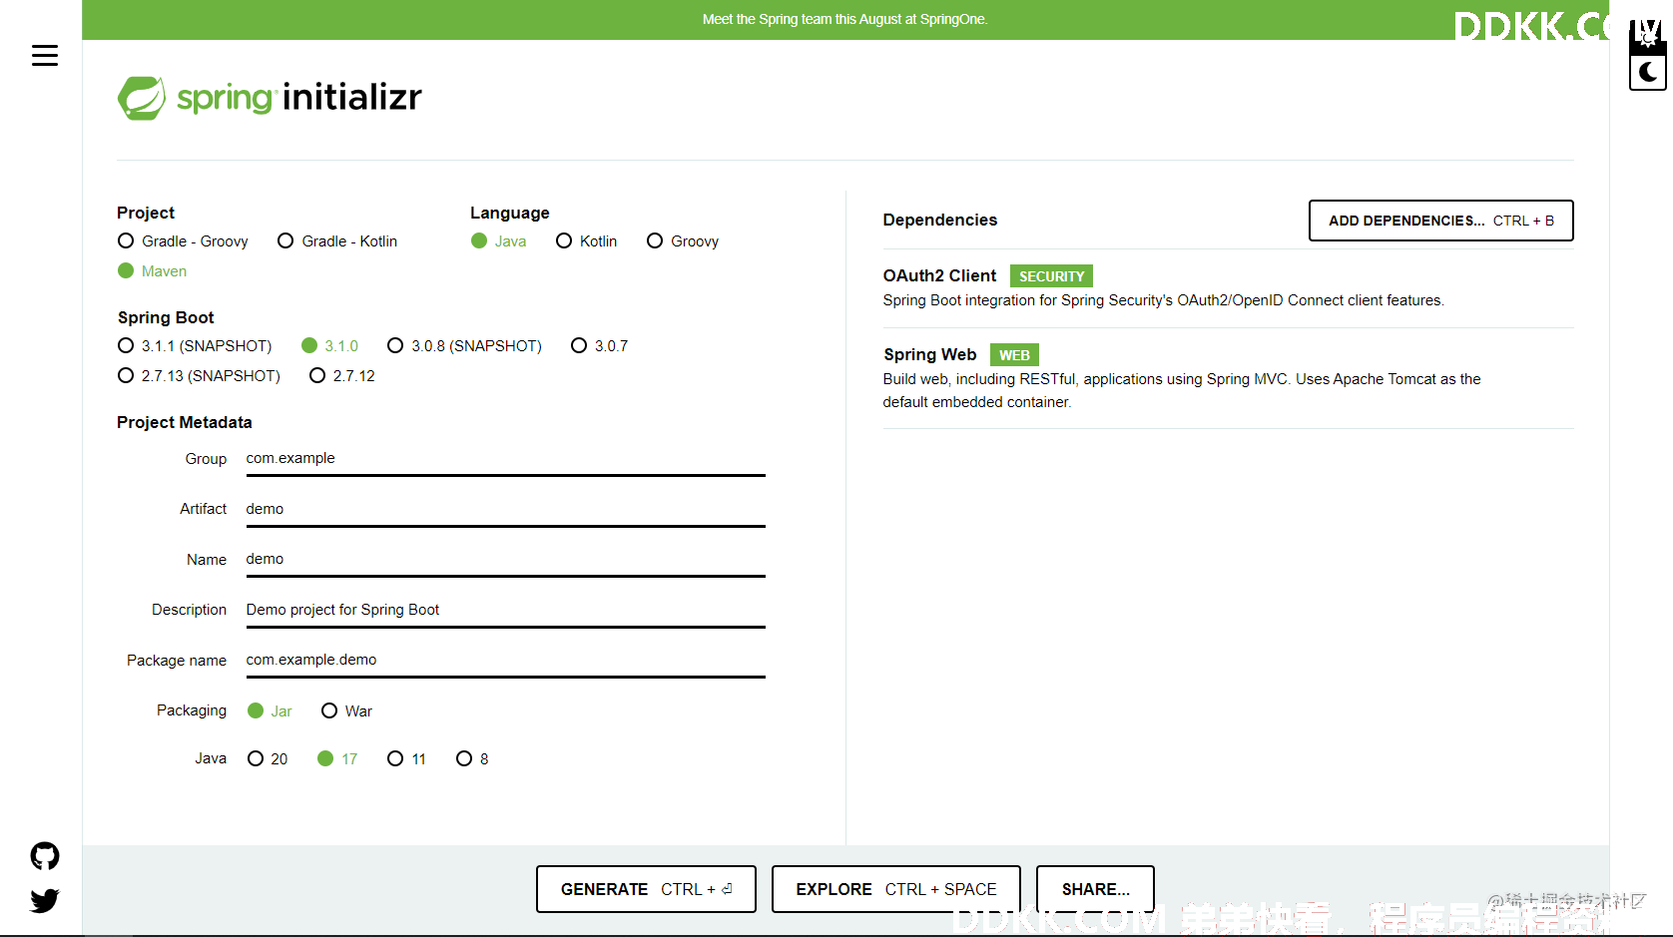Image resolution: width=1673 pixels, height=937 pixels.
Task: Click the Project Metadata heading
Action: tap(185, 423)
